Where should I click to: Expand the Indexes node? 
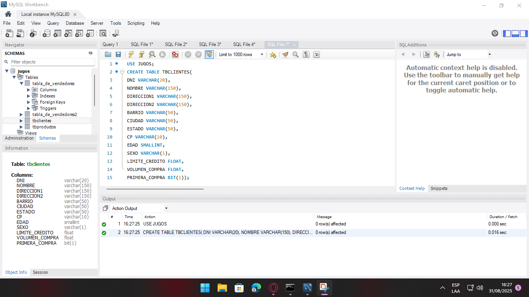29,96
